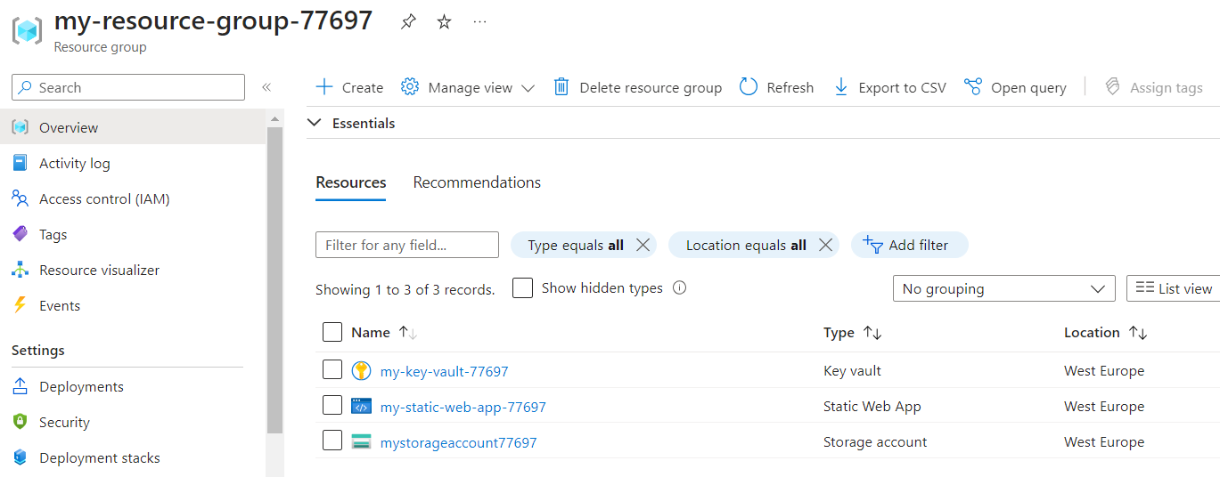Click the Tags sidebar icon
Image resolution: width=1220 pixels, height=477 pixels.
[x=20, y=234]
